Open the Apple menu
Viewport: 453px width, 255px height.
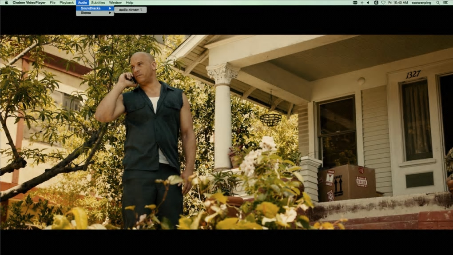pos(6,3)
